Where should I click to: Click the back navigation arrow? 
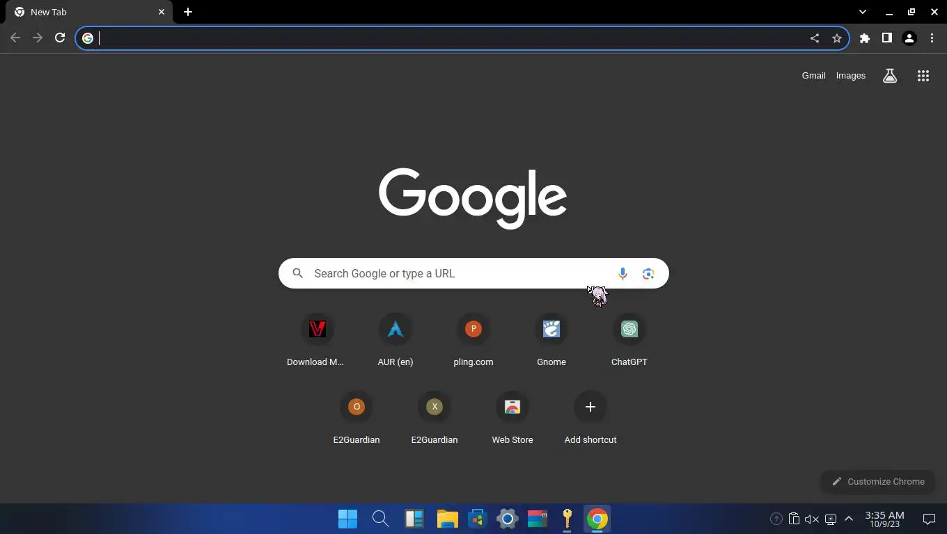coord(15,38)
